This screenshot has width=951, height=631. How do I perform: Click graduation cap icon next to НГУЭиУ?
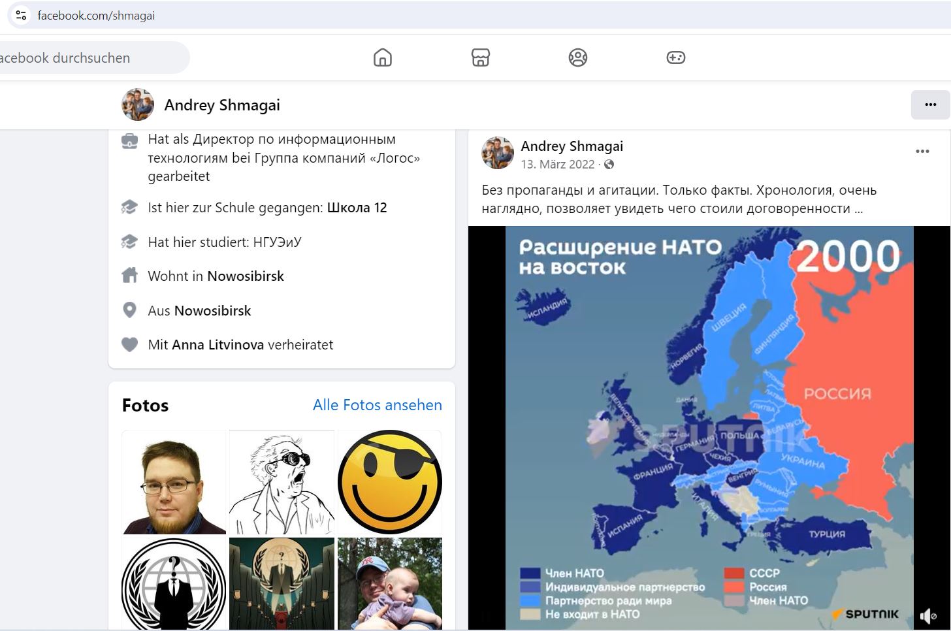pos(129,242)
